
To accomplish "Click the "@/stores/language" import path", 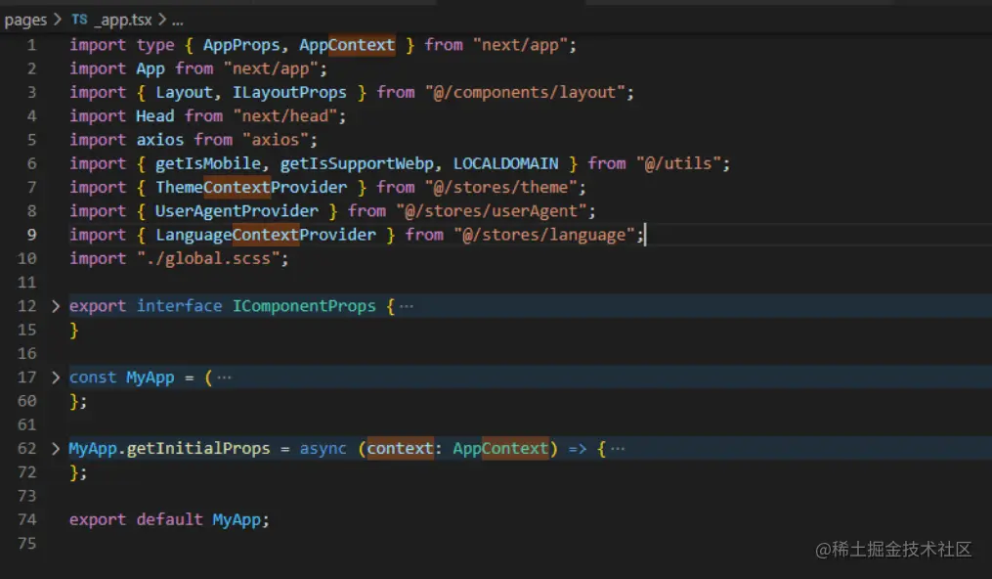I will [x=543, y=235].
